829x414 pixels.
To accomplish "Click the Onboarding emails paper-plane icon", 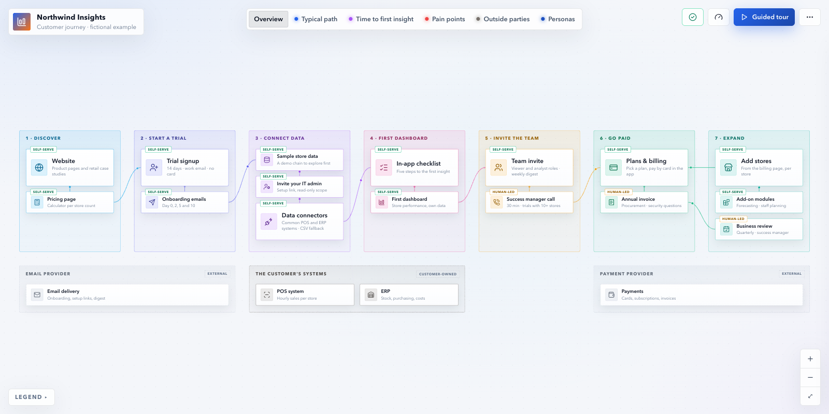I will click(152, 202).
